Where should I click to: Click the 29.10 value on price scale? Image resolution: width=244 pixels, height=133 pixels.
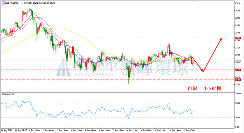pos(238,3)
